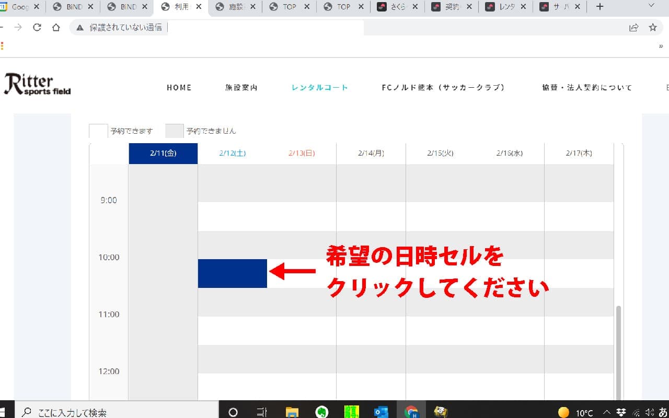Click the browser Home icon
The image size is (669, 418).
[56, 28]
